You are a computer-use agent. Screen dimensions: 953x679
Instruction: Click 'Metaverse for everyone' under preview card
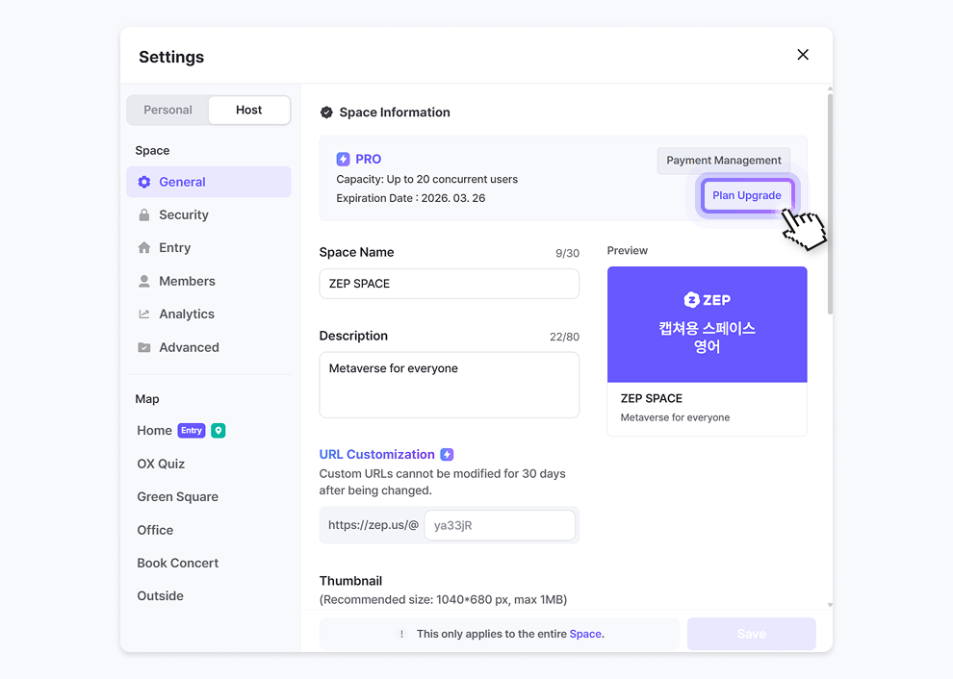pyautogui.click(x=675, y=417)
